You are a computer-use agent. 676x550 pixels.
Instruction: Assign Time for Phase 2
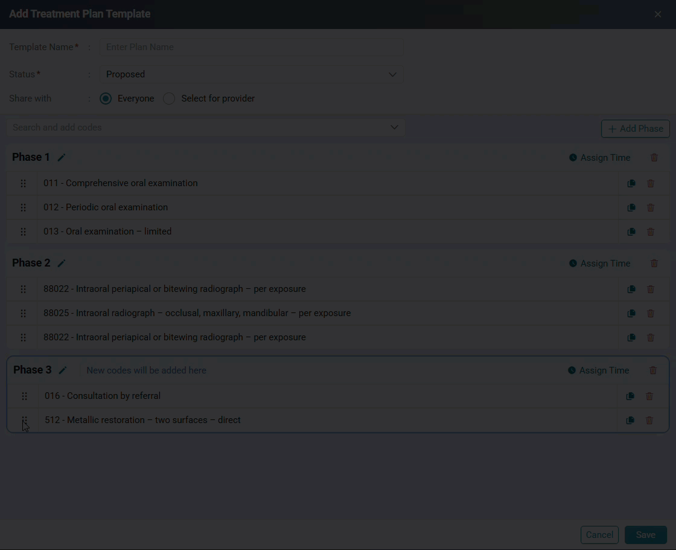point(600,264)
